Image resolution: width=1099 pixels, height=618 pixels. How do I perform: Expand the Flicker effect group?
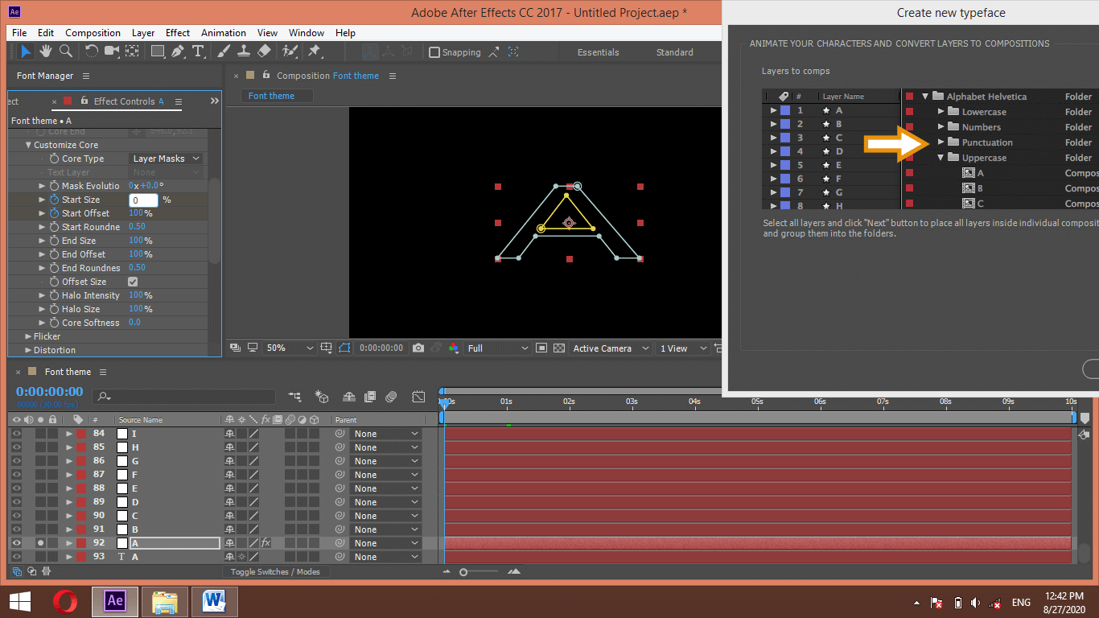[x=29, y=336]
